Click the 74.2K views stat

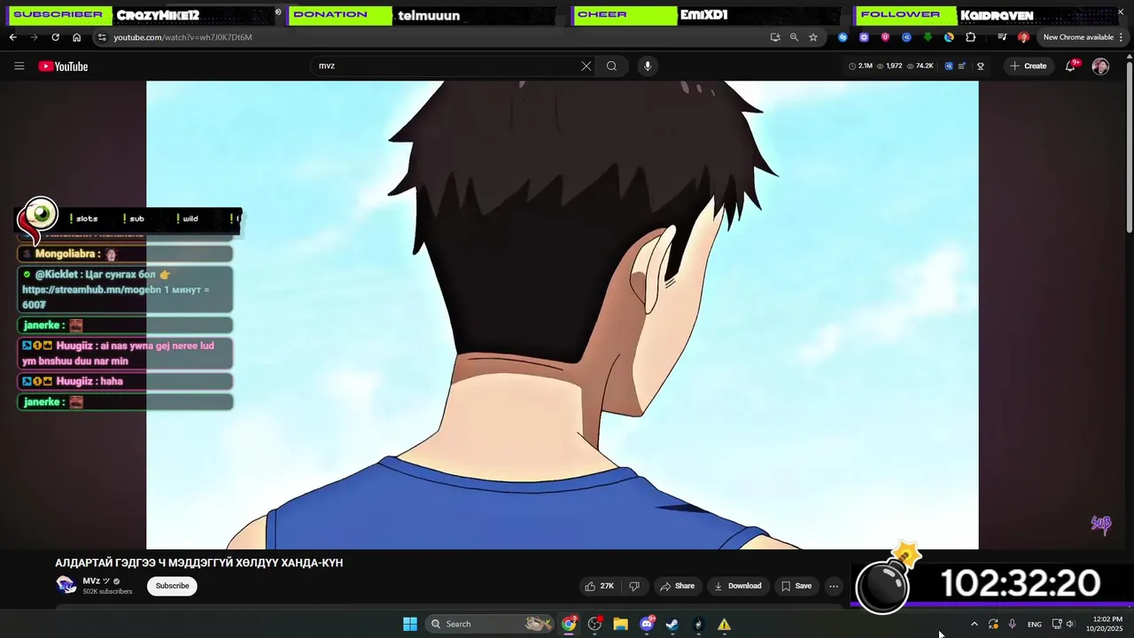click(x=920, y=66)
